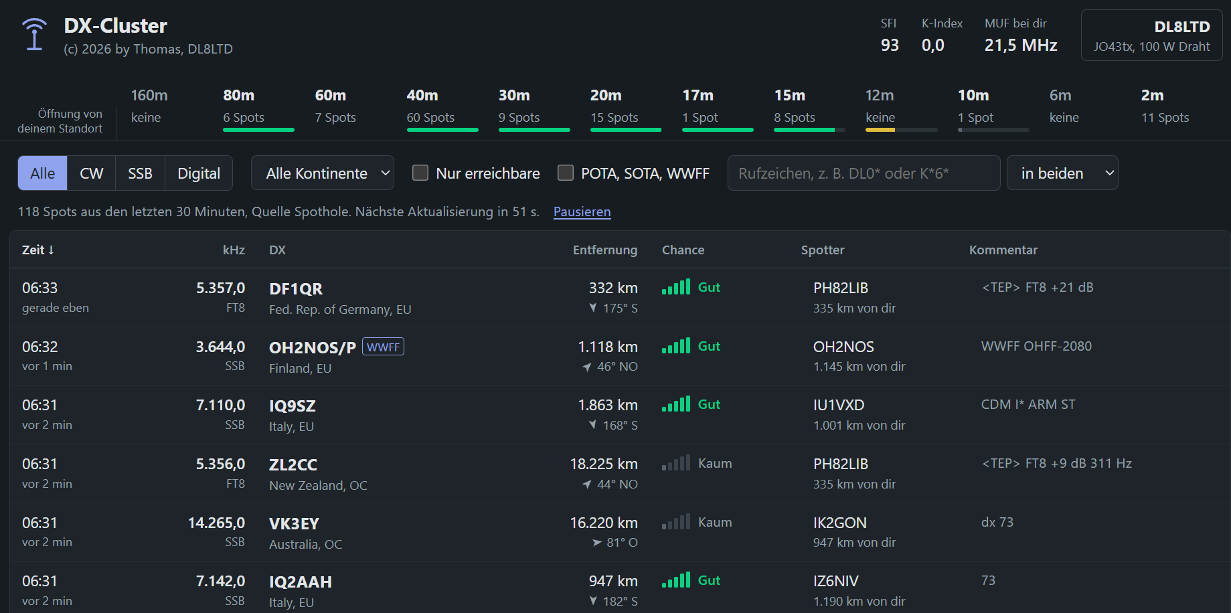Click the DX-Cluster antenna logo icon
Screen dimensions: 1231x613
point(34,35)
